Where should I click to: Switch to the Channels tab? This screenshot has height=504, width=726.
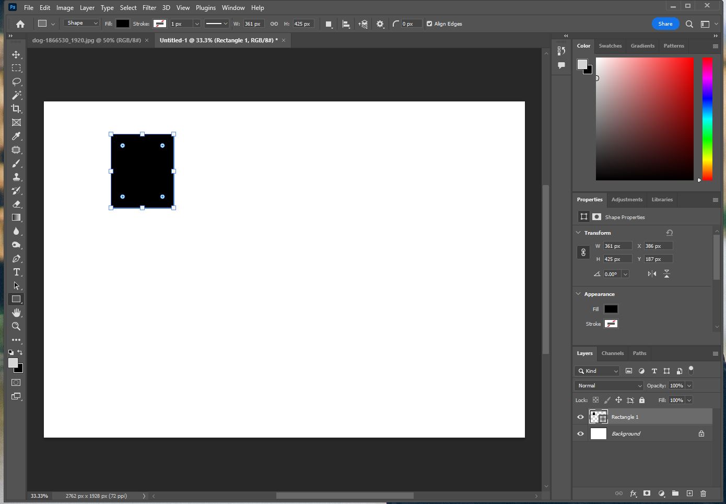point(612,353)
